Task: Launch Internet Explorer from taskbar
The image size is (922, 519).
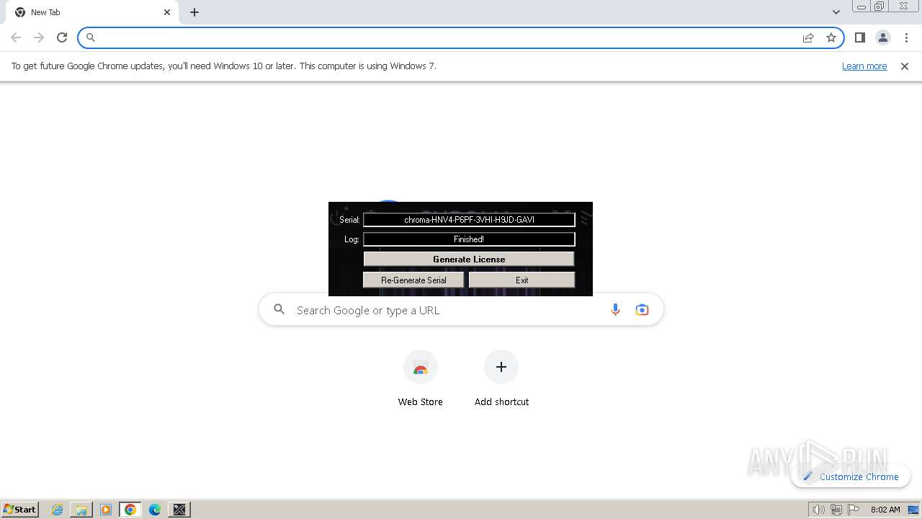Action: [57, 510]
